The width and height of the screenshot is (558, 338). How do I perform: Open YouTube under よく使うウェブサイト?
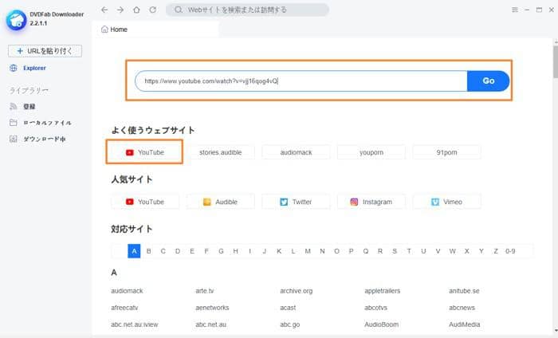click(145, 152)
